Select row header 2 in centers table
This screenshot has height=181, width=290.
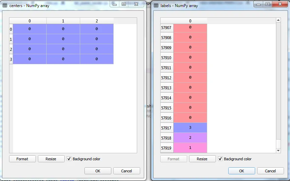coord(11,49)
